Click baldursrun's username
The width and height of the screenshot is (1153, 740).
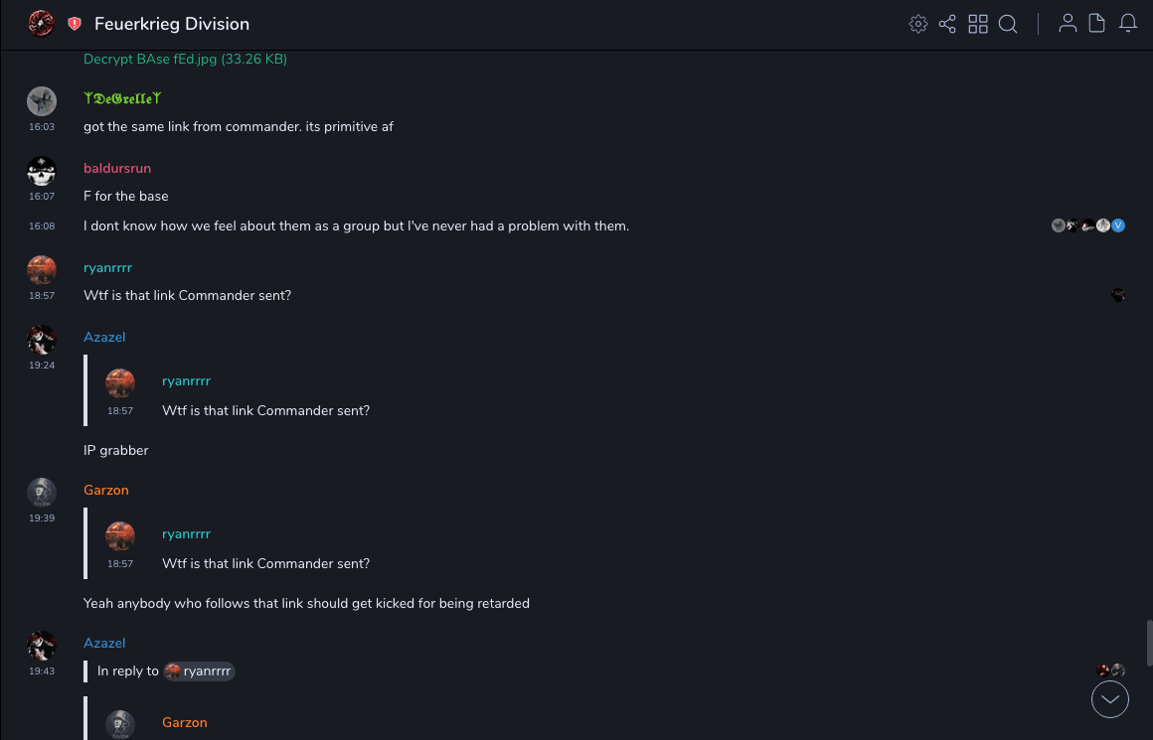pos(117,169)
